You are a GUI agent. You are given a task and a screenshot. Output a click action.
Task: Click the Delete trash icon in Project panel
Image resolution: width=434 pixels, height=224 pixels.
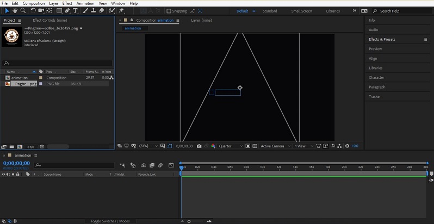click(x=42, y=146)
